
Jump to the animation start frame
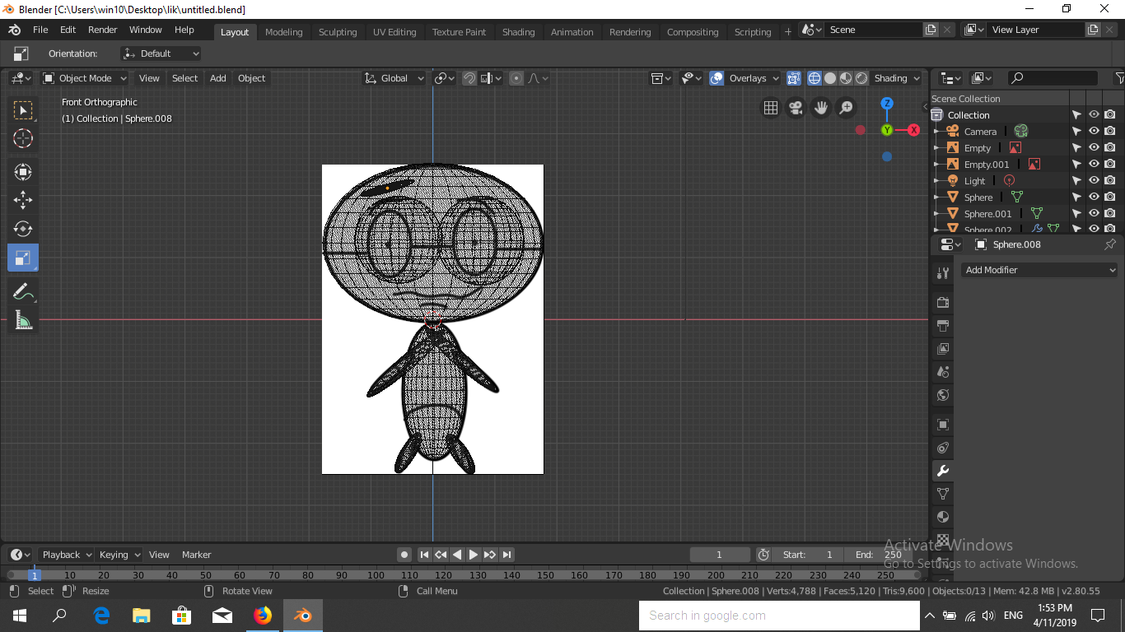[x=424, y=555]
